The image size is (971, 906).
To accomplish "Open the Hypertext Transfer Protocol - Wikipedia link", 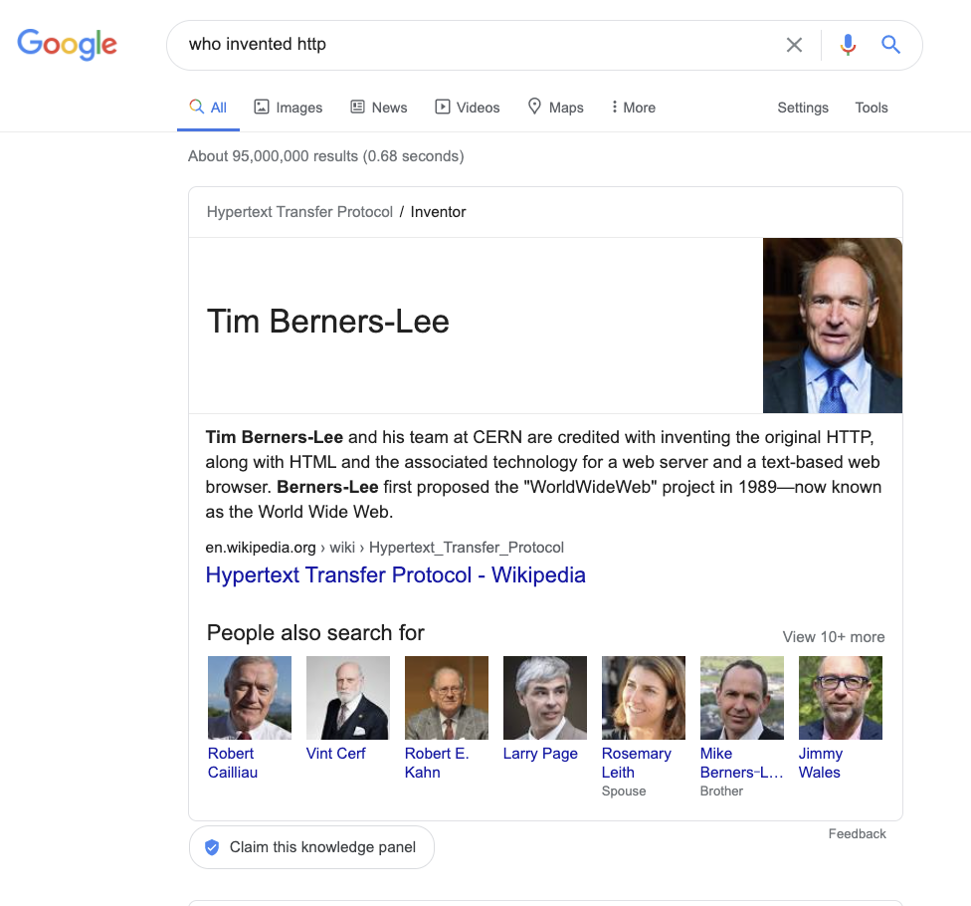I will tap(395, 575).
